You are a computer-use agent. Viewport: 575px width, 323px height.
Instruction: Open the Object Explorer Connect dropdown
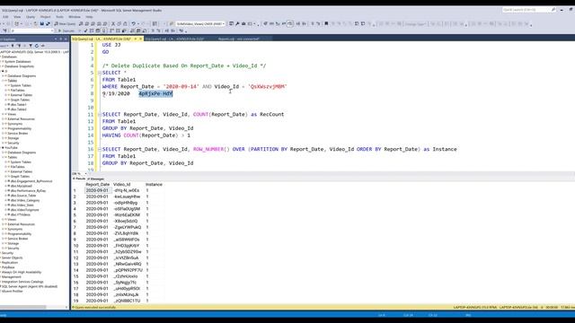click(4, 46)
